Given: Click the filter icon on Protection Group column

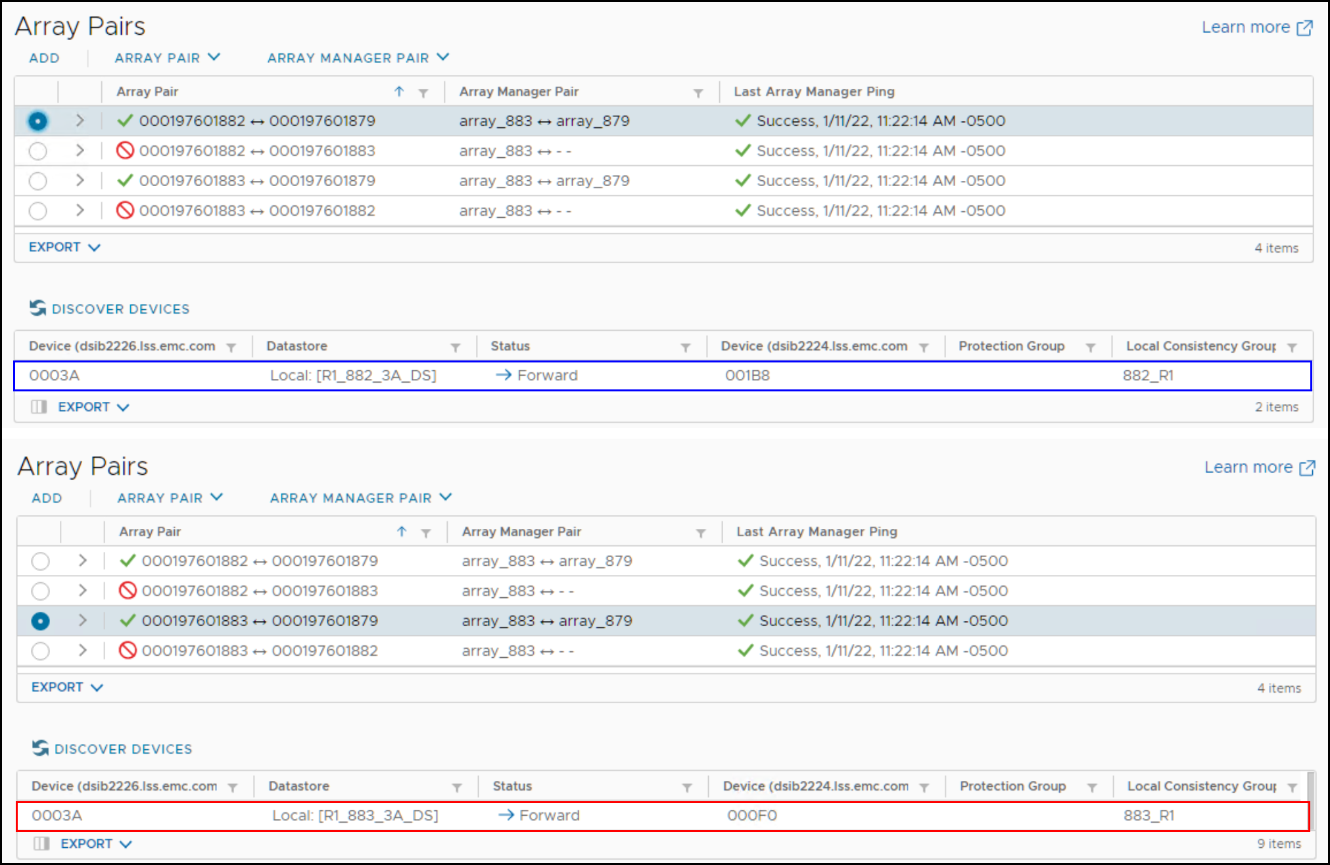Looking at the screenshot, I should point(1091,346).
